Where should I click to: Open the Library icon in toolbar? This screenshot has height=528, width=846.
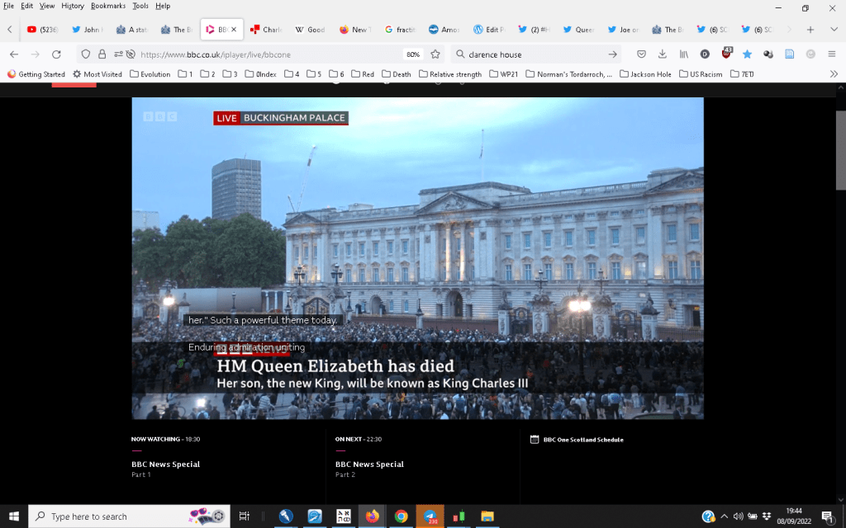pos(683,54)
